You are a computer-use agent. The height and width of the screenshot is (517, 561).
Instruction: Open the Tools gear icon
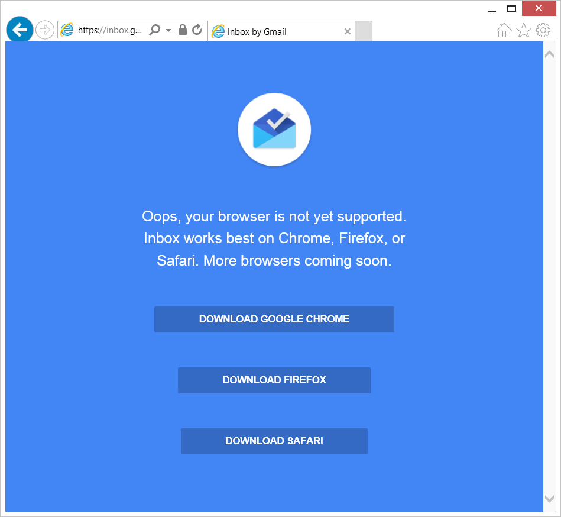(x=543, y=30)
